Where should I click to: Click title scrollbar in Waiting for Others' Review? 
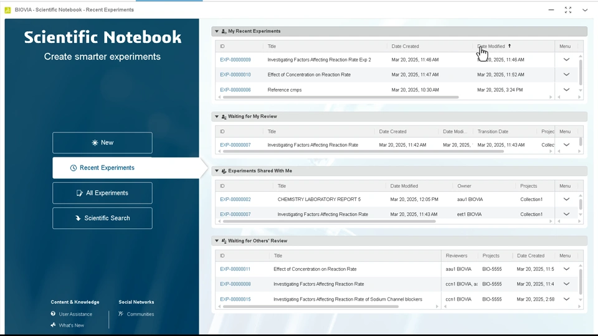pyautogui.click(x=311, y=306)
